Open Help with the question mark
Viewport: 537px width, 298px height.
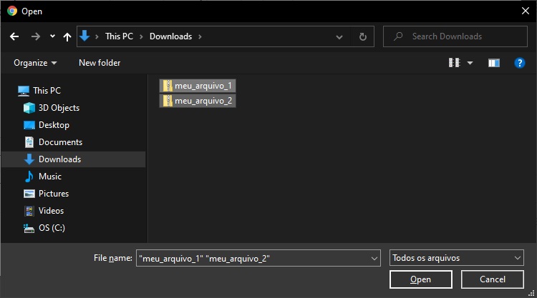click(x=520, y=63)
